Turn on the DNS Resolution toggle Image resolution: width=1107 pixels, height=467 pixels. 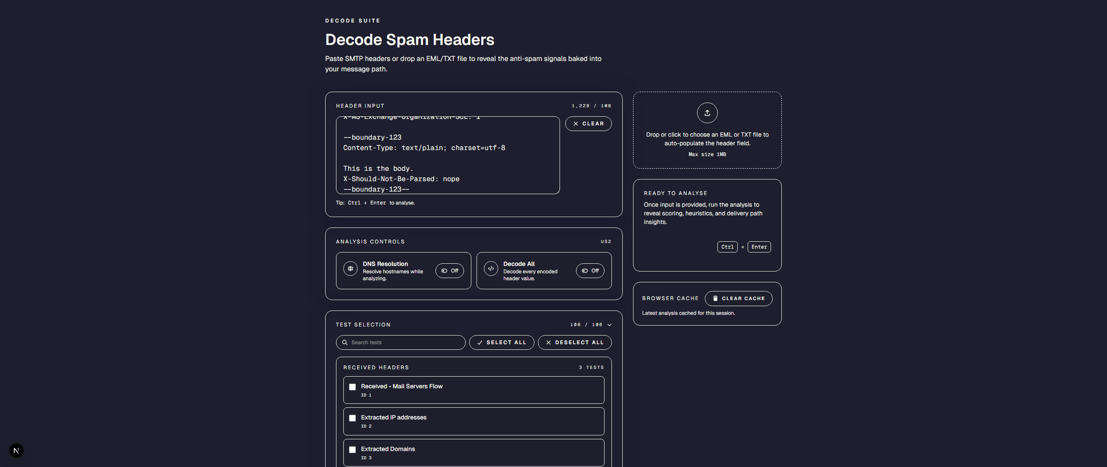[449, 271]
